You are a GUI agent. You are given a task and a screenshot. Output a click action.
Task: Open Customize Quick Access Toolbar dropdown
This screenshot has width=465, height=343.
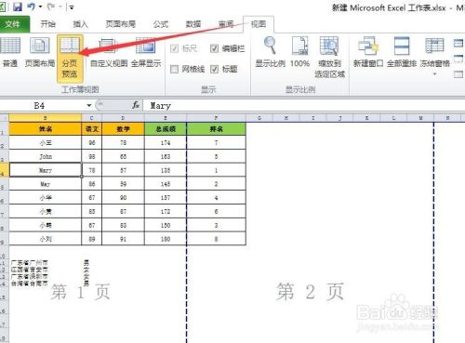coord(72,7)
